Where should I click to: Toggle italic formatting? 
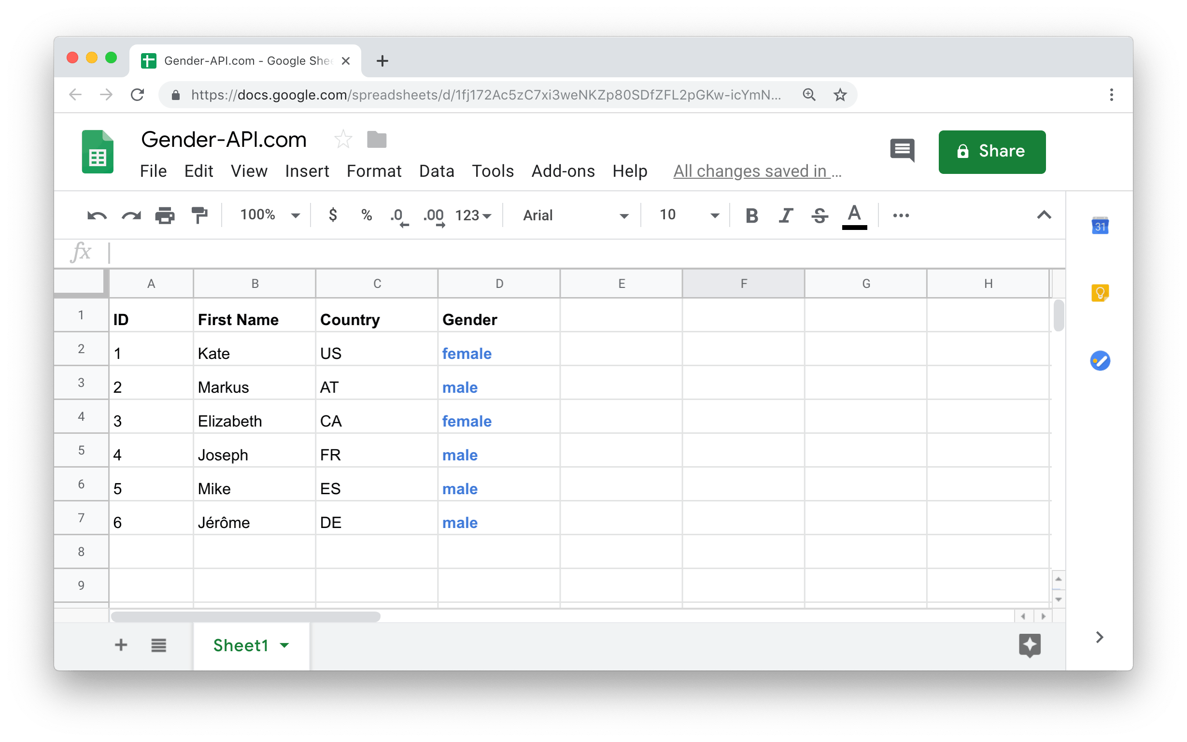(785, 215)
